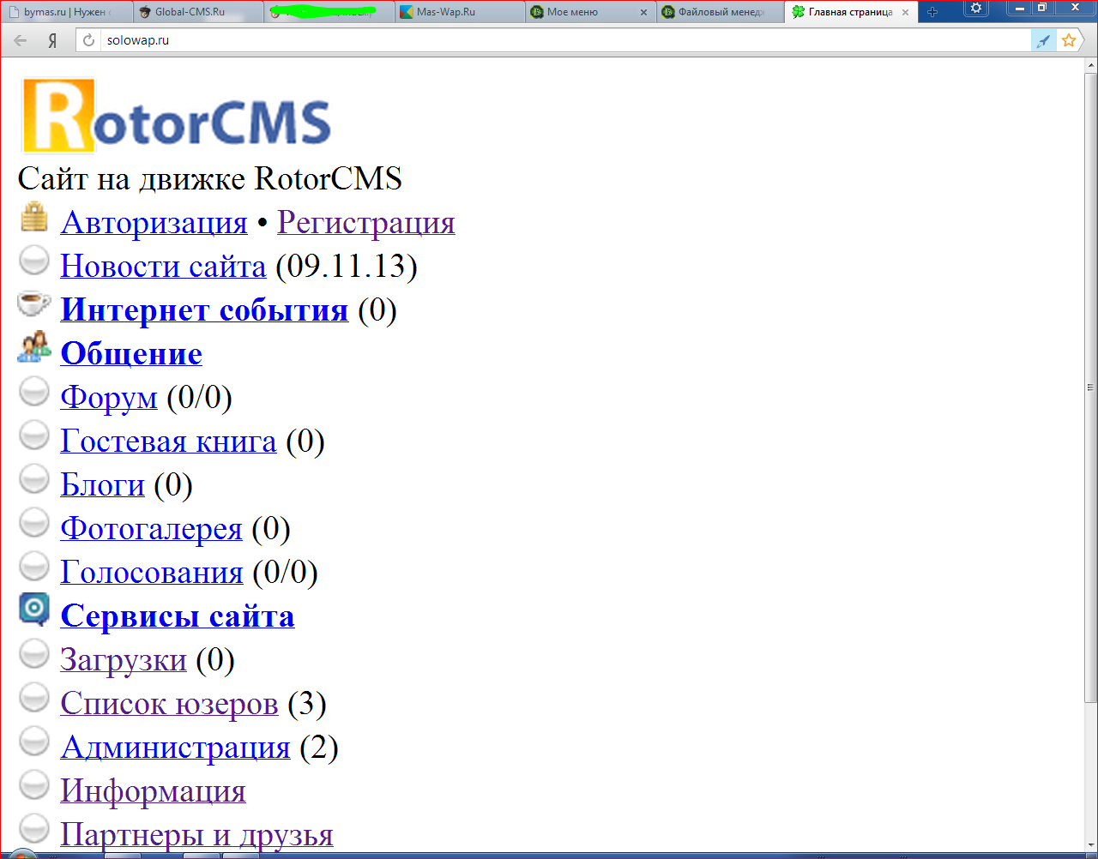Click the address bar showing solowap.ru
1098x859 pixels.
(558, 40)
